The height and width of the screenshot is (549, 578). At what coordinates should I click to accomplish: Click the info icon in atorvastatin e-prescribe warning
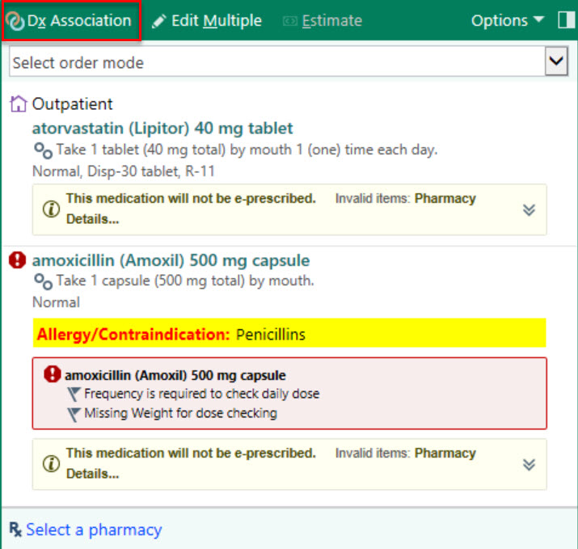tap(51, 209)
